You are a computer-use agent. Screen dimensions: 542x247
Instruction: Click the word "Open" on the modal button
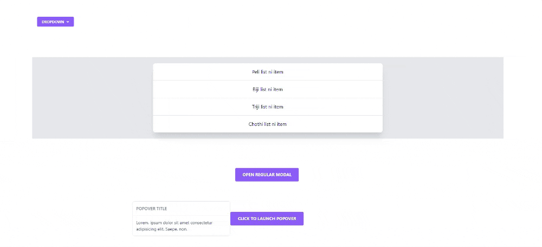[x=248, y=175]
